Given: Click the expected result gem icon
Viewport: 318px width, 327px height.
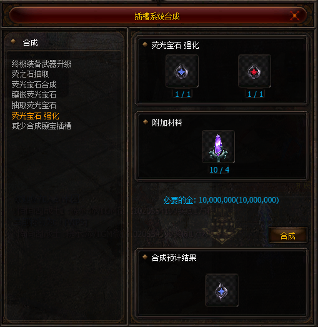Looking at the screenshot, I should (x=222, y=290).
